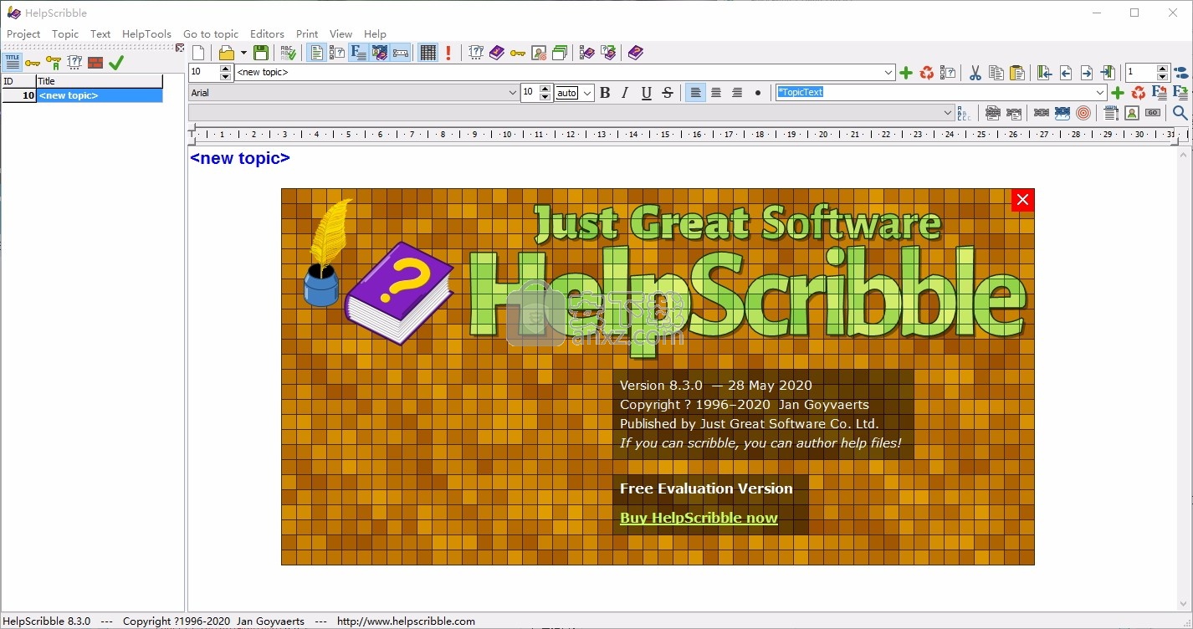The height and width of the screenshot is (629, 1193).
Task: Expand the Arial font name dropdown
Action: 513,93
